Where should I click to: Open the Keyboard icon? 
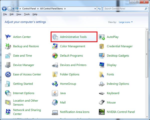tap(102, 93)
